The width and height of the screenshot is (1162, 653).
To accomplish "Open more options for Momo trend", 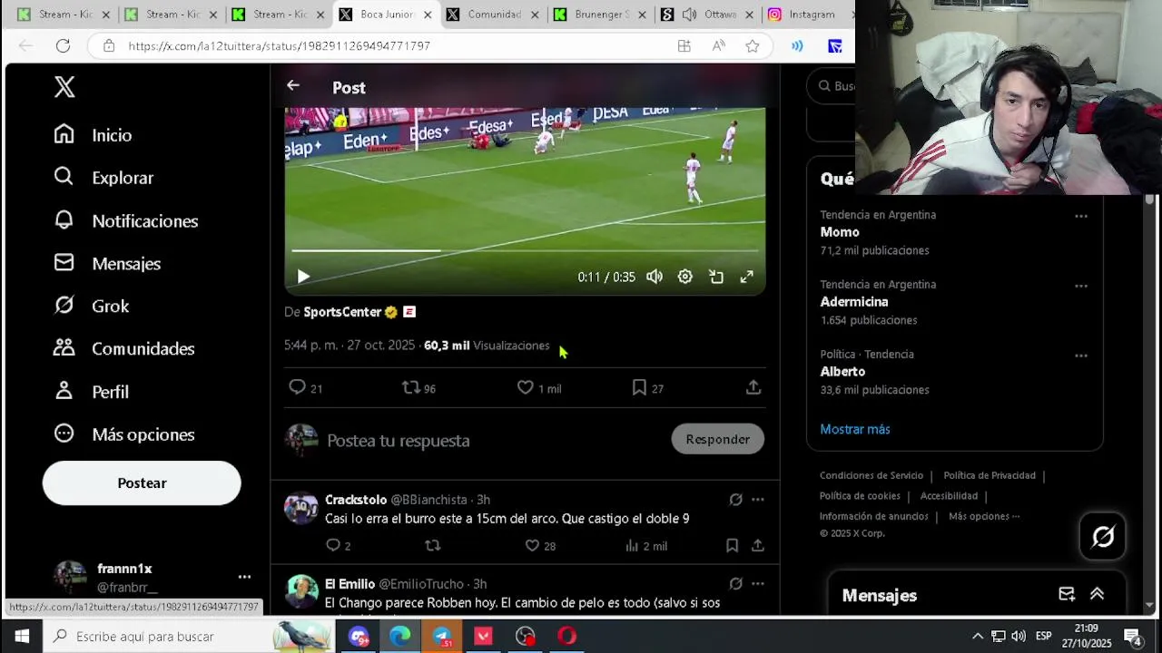I will pyautogui.click(x=1081, y=216).
